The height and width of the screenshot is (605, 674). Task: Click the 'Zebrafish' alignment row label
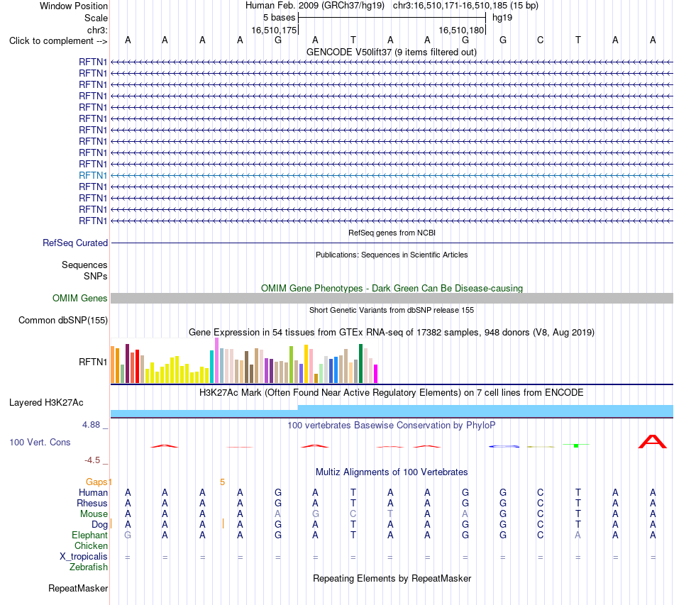(x=89, y=567)
